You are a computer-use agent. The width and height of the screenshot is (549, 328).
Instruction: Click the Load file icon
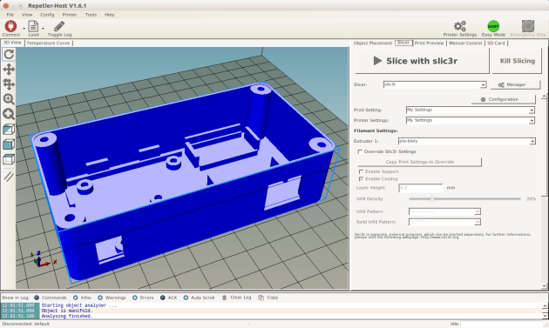coord(33,26)
